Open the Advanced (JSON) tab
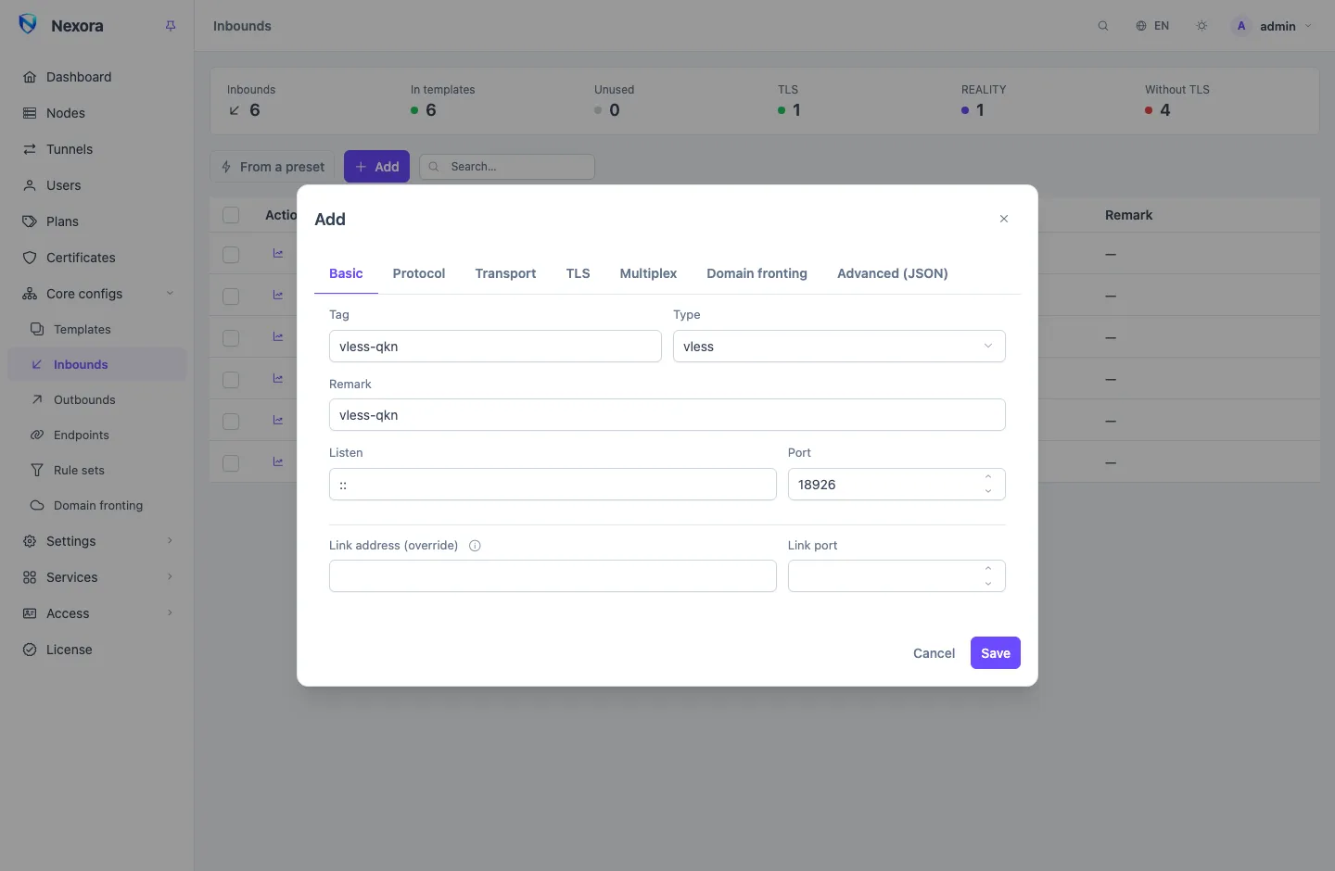 [x=893, y=273]
